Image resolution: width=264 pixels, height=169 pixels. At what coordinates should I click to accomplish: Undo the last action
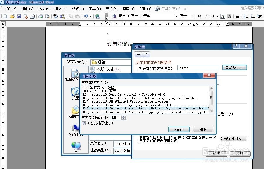click(86, 16)
